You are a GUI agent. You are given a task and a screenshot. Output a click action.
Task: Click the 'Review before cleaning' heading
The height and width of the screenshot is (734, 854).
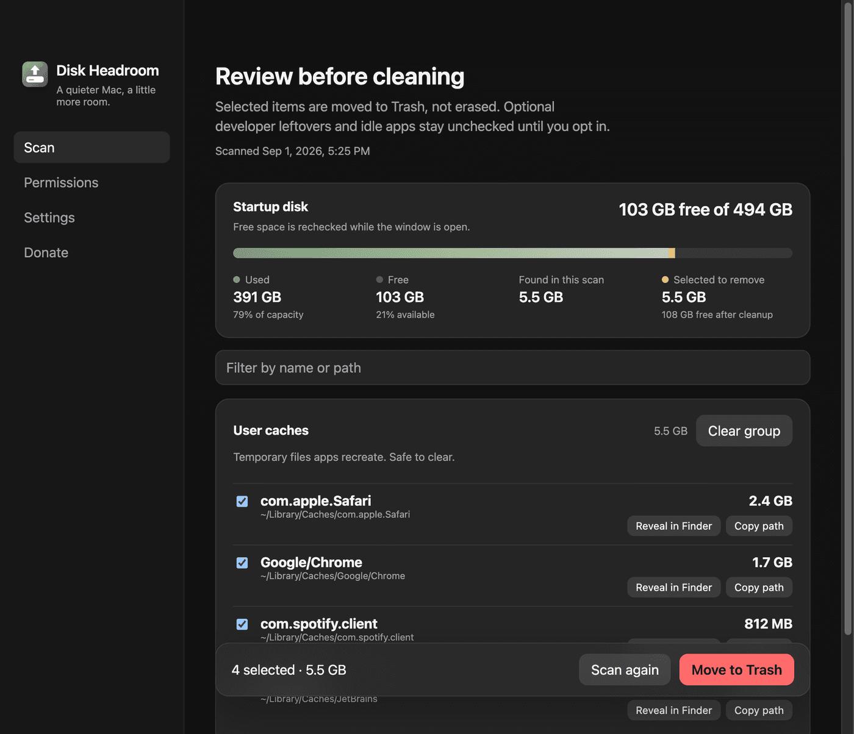(x=340, y=77)
